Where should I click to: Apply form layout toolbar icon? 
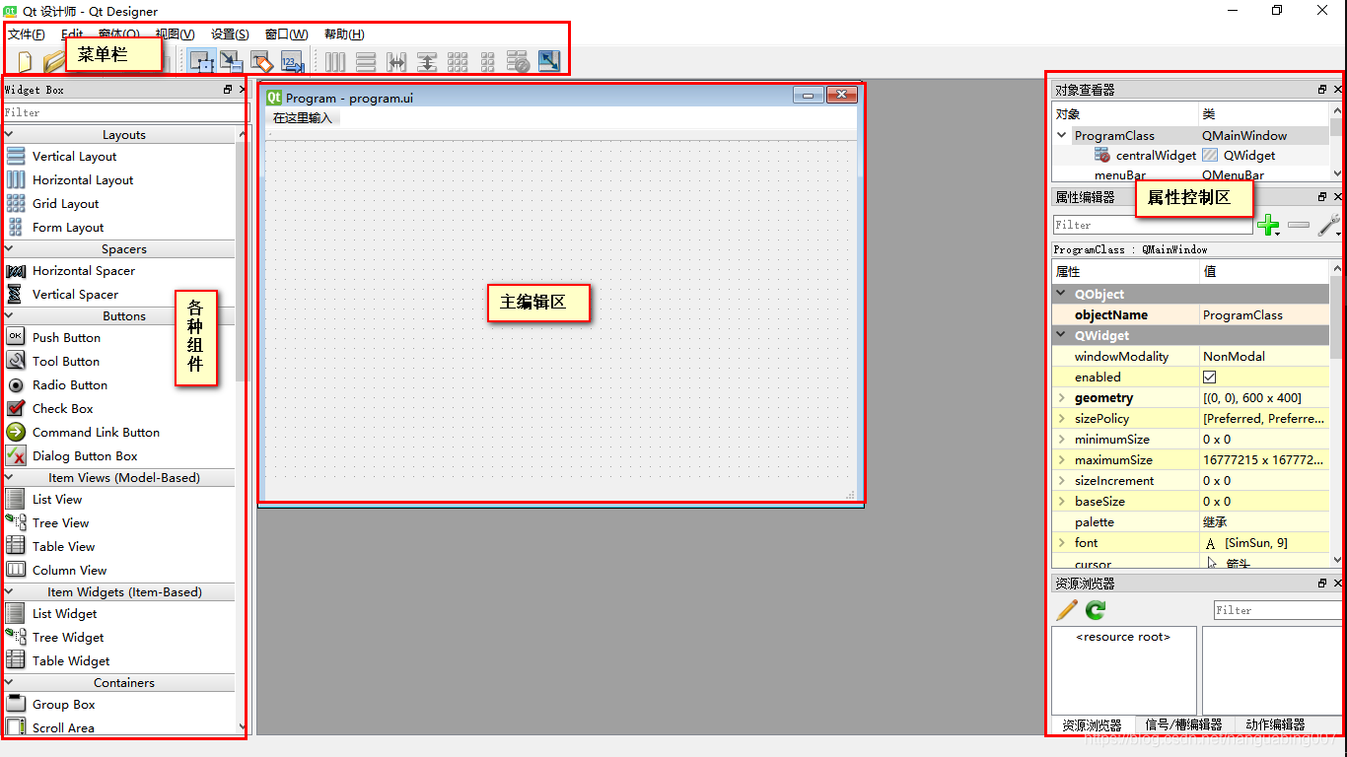(487, 62)
